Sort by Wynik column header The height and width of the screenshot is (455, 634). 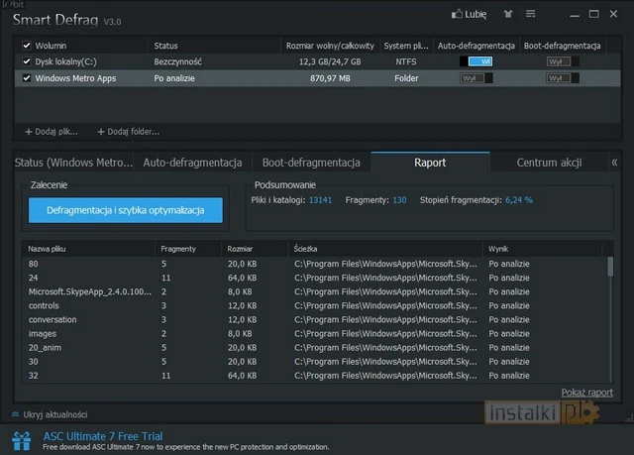pos(543,249)
